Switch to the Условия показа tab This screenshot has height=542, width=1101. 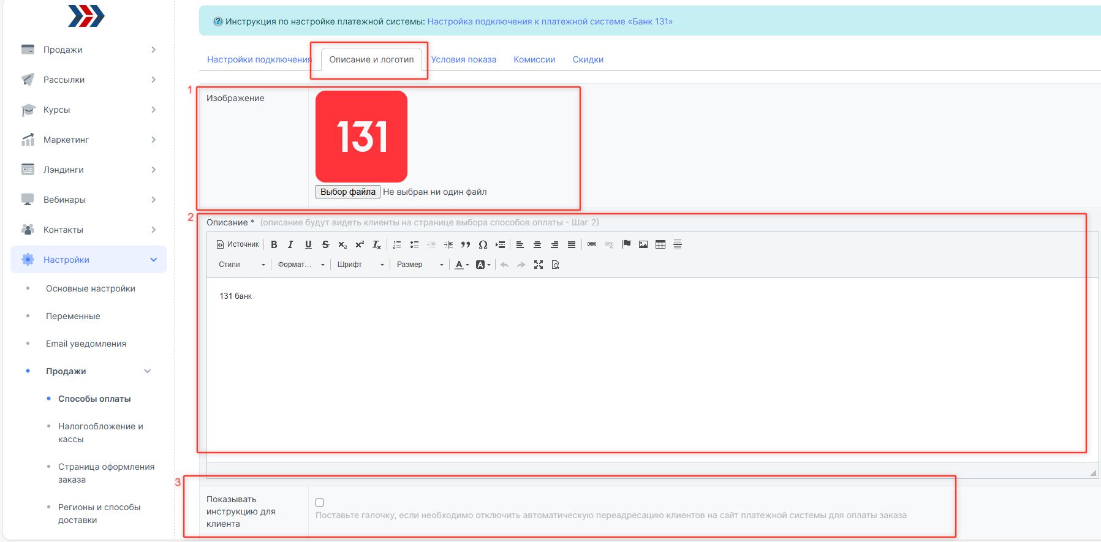tap(463, 59)
